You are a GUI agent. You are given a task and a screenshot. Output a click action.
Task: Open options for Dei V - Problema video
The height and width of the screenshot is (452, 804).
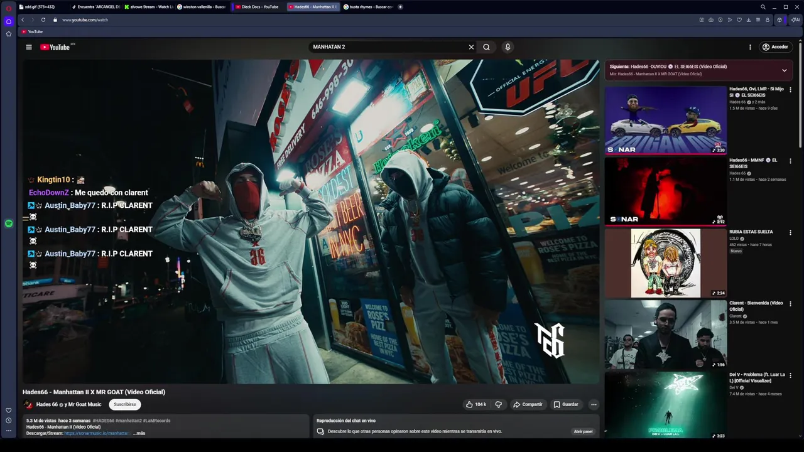[790, 375]
